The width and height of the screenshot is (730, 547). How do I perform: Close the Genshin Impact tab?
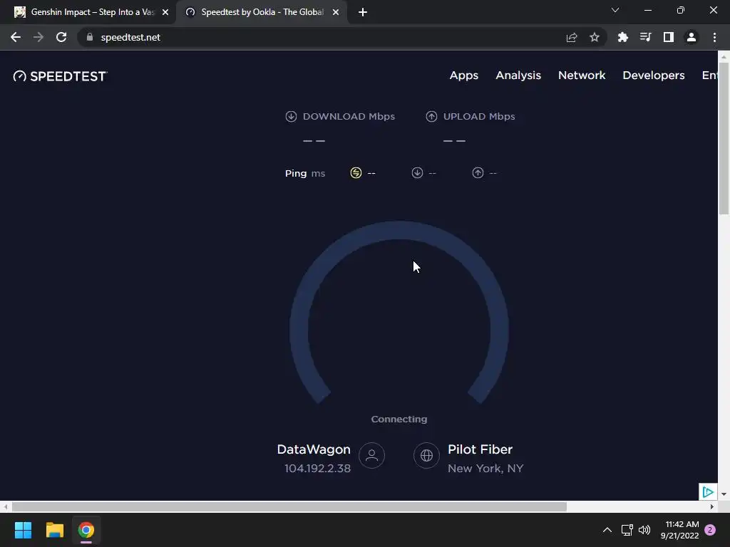coord(165,12)
